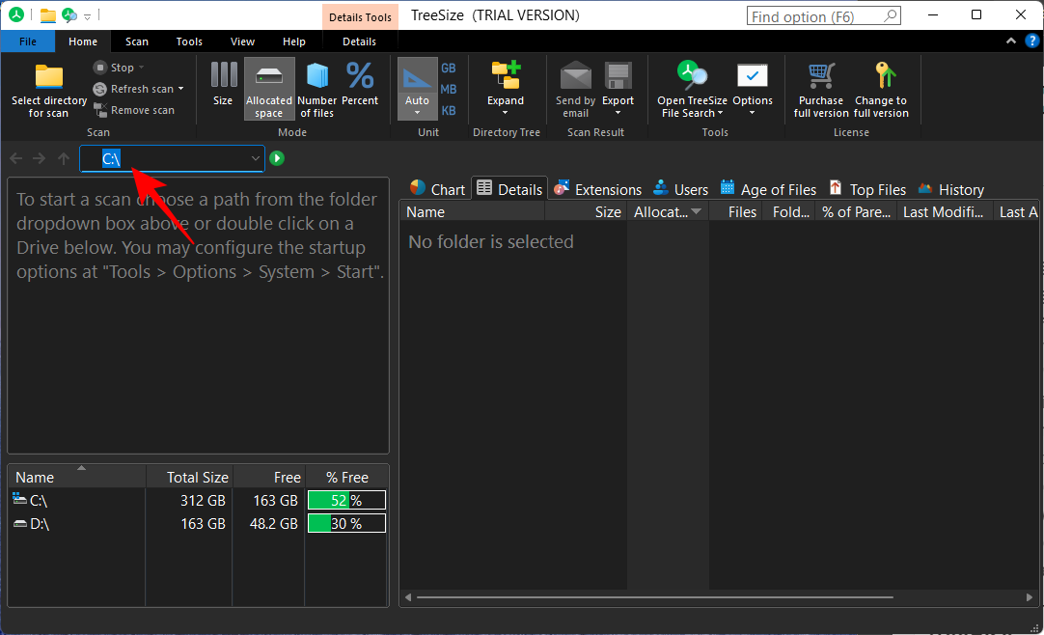The image size is (1044, 635).
Task: Switch mode to Number of files
Action: coord(316,89)
